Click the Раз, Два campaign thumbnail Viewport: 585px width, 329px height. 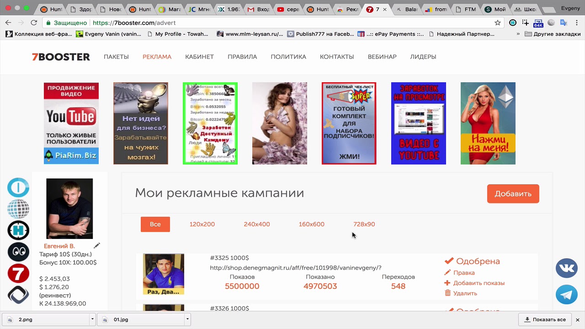164,274
